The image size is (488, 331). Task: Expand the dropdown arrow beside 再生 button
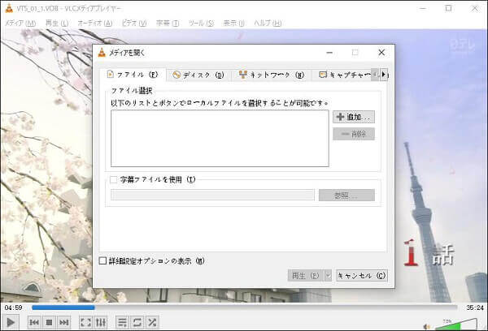coord(328,275)
